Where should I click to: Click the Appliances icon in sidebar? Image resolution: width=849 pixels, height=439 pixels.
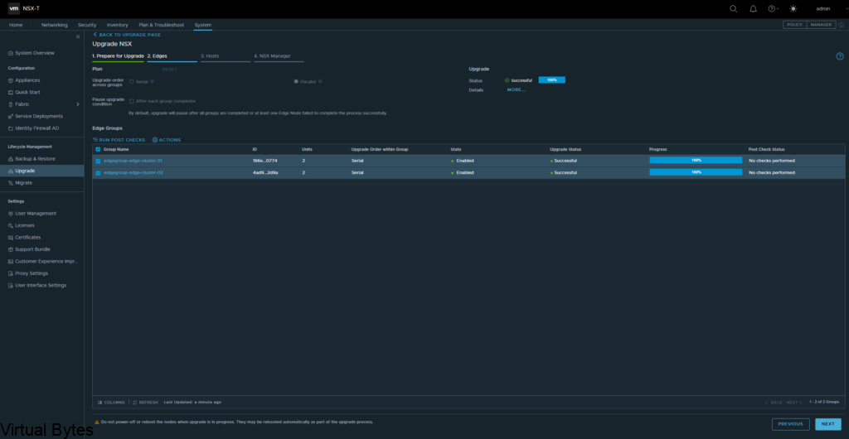tap(11, 80)
